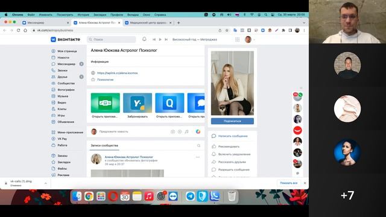386x217 pixels.
Task: Open Chrome three-dot menu
Action: pos(304,30)
